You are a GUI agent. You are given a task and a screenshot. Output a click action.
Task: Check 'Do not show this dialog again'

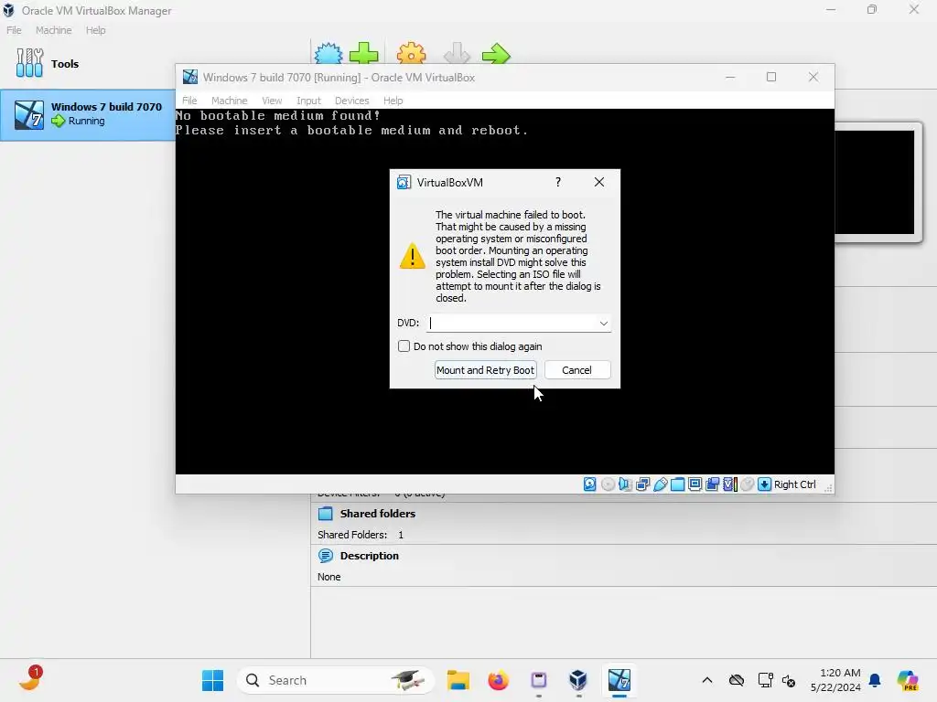(x=404, y=346)
